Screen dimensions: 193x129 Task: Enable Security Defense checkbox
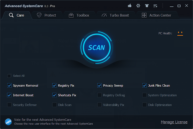(9, 105)
